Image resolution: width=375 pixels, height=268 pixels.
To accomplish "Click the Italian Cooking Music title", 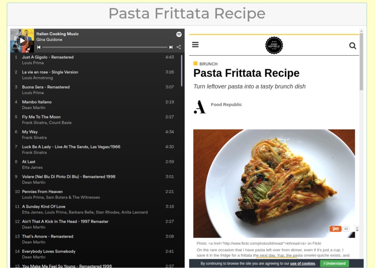I will [x=57, y=34].
